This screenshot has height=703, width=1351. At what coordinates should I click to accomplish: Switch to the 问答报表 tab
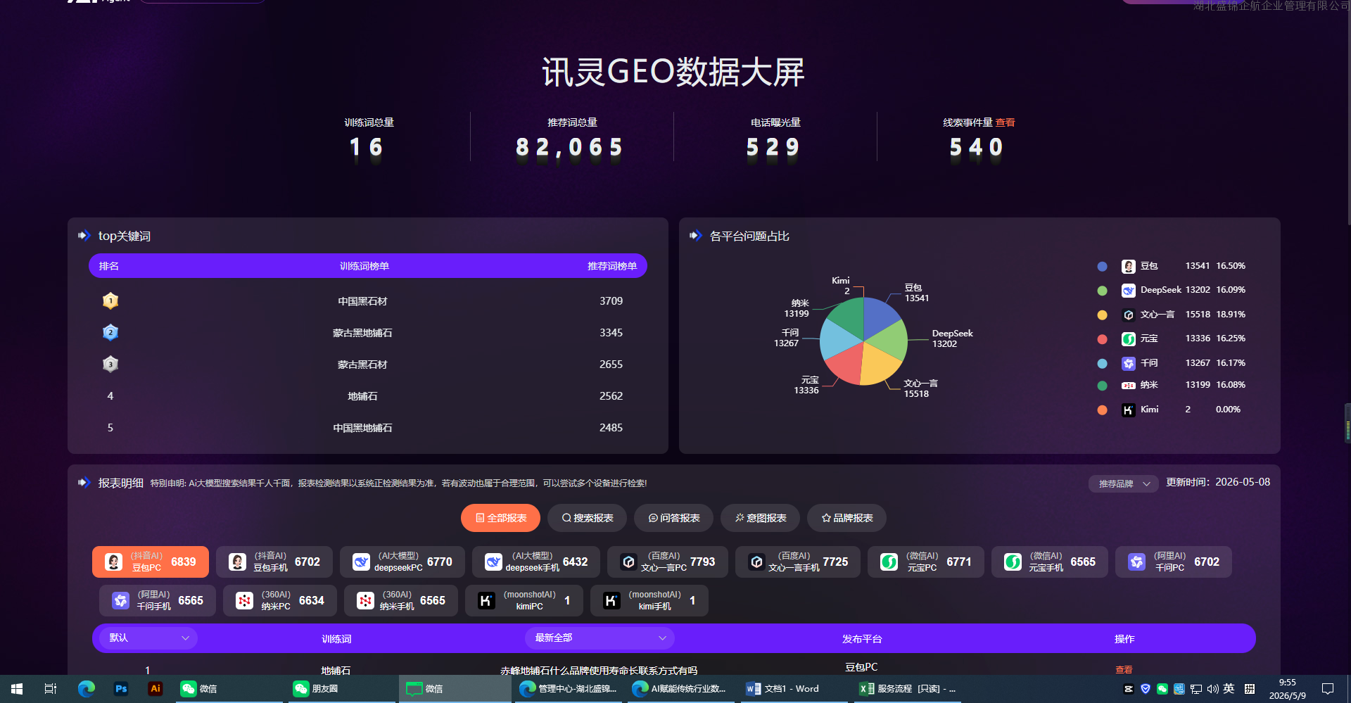[x=673, y=518]
